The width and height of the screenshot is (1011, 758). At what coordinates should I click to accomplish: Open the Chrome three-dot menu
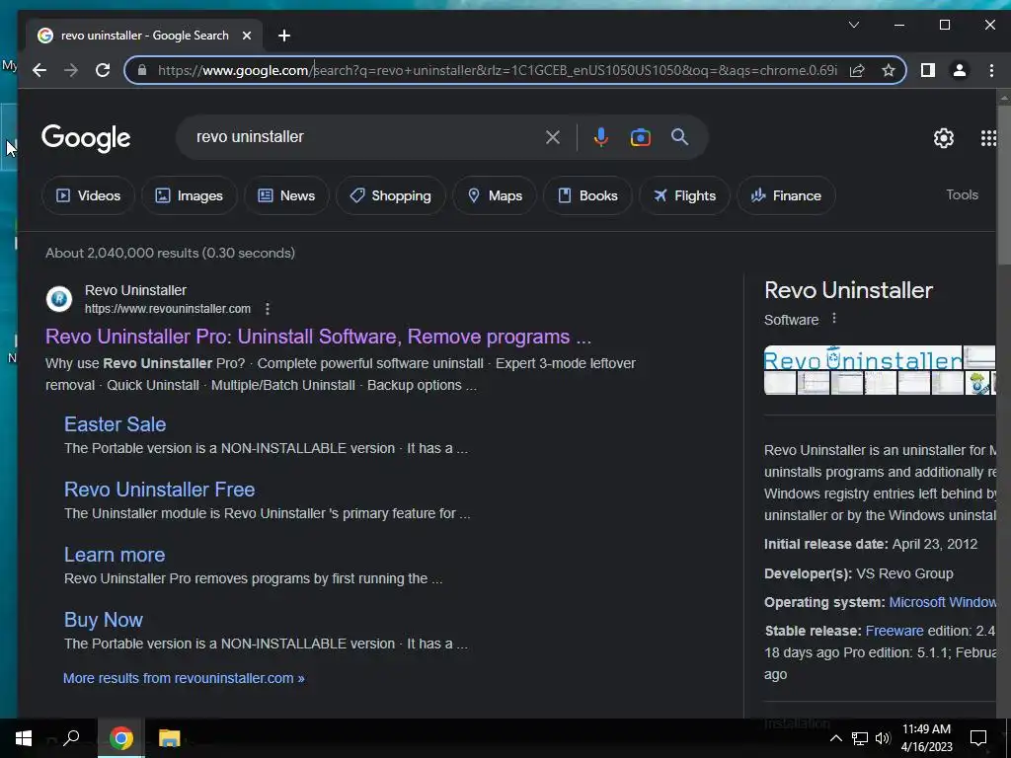(991, 70)
